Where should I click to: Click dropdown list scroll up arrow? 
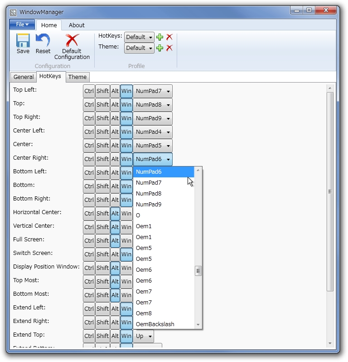click(198, 171)
